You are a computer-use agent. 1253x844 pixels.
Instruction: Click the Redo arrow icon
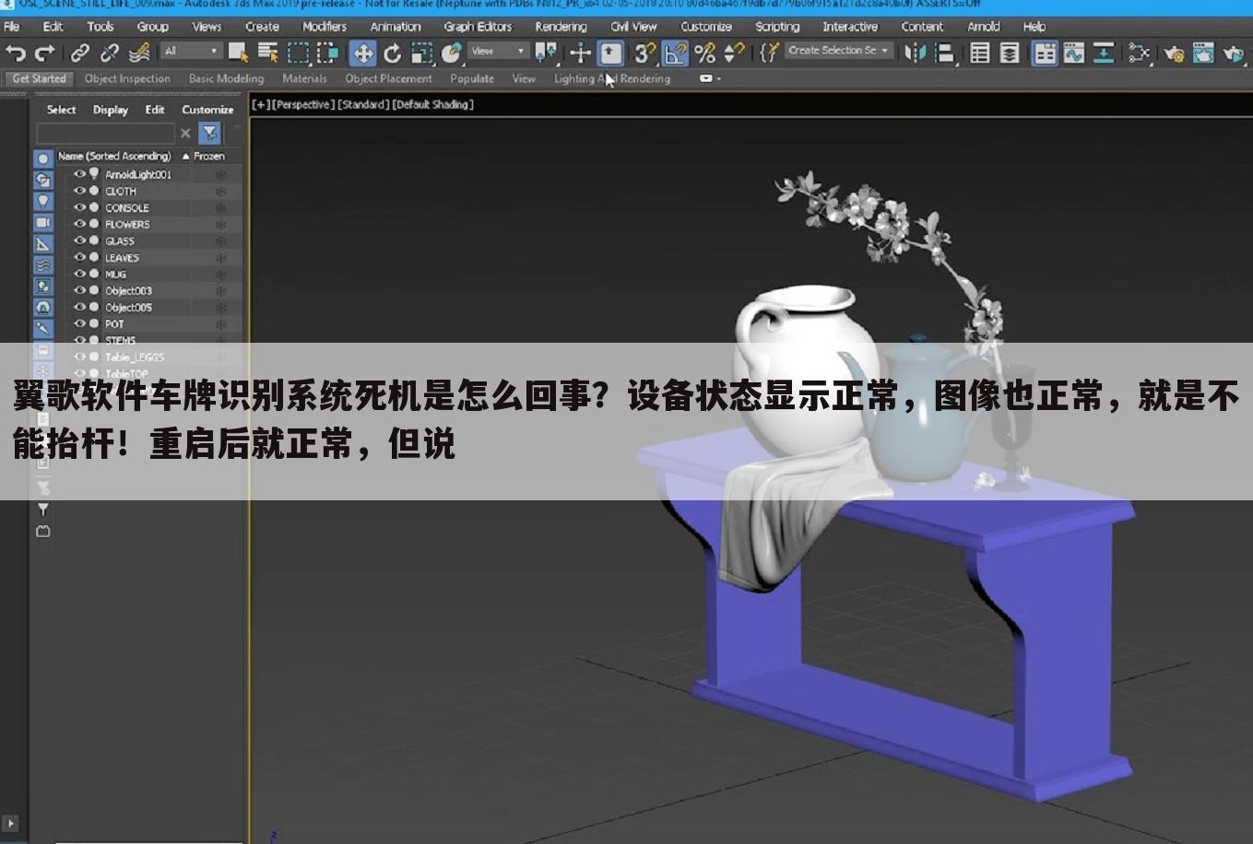(44, 53)
